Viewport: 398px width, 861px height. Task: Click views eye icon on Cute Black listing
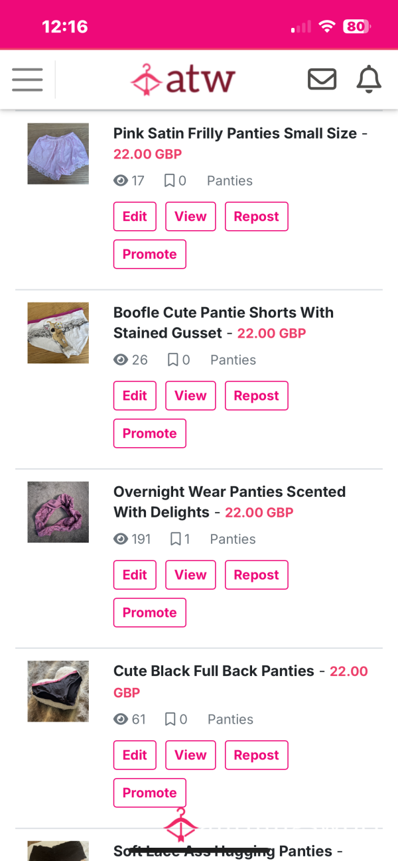[120, 719]
